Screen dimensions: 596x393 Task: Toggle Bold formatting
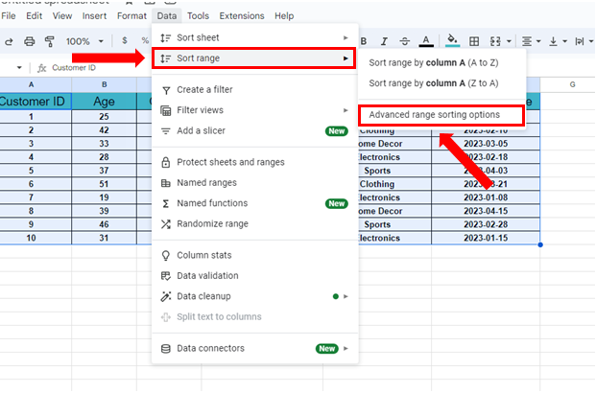[x=364, y=41]
